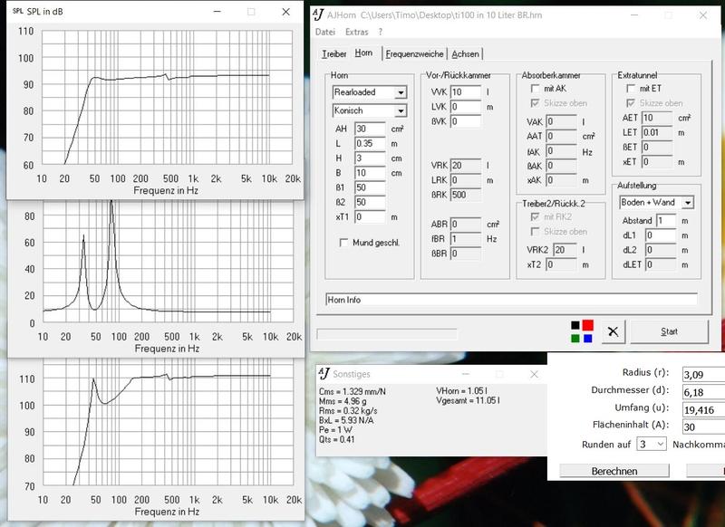The height and width of the screenshot is (527, 725).
Task: Click the Sonstiges window AJ icon
Action: click(x=324, y=374)
